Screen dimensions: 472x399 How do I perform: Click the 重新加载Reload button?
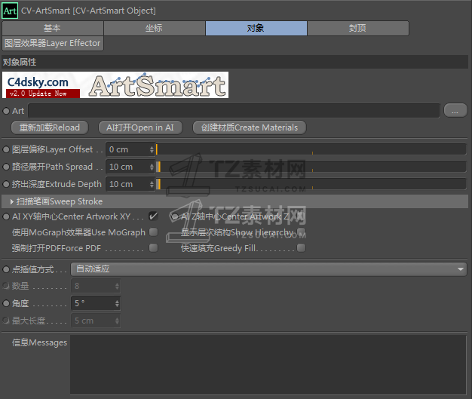click(50, 127)
